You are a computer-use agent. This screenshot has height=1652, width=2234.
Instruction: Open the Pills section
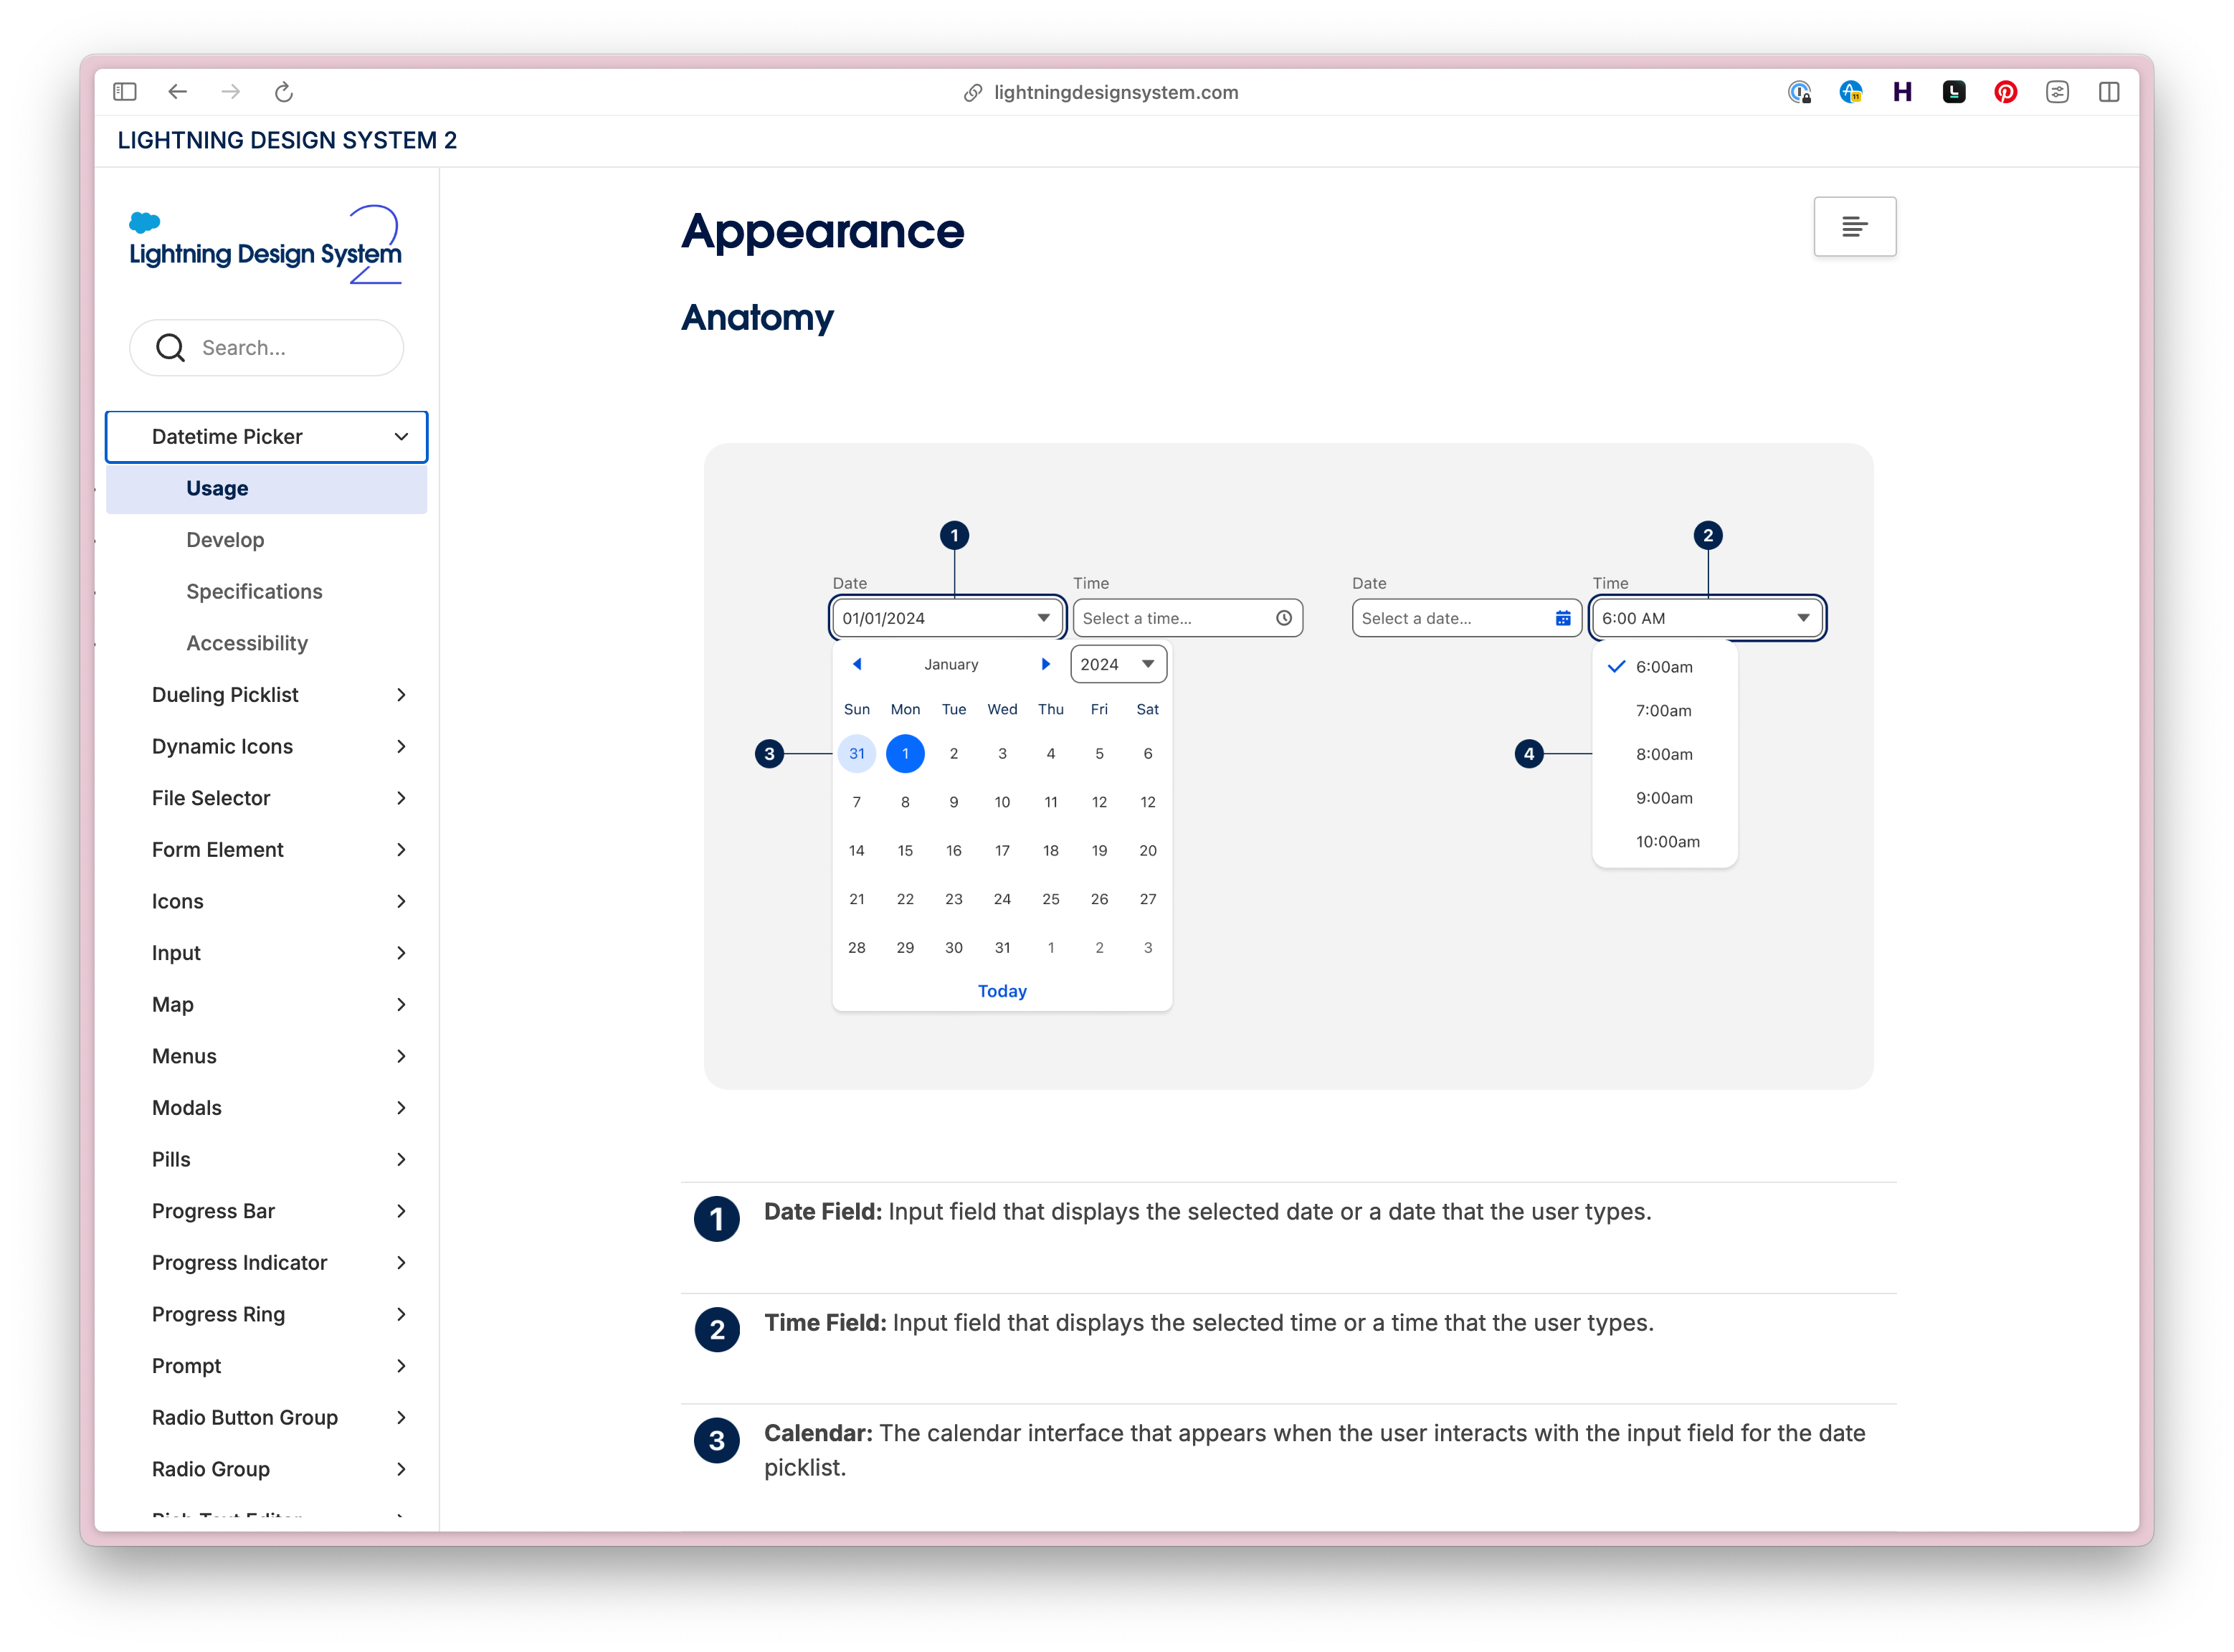coord(267,1160)
